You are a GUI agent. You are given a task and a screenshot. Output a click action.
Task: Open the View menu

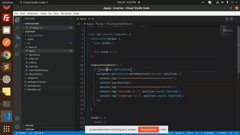[x=43, y=13]
